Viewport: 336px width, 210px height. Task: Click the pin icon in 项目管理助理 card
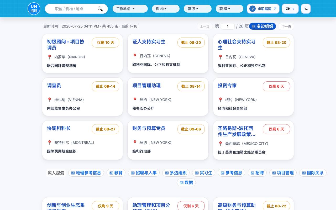coord(135,100)
